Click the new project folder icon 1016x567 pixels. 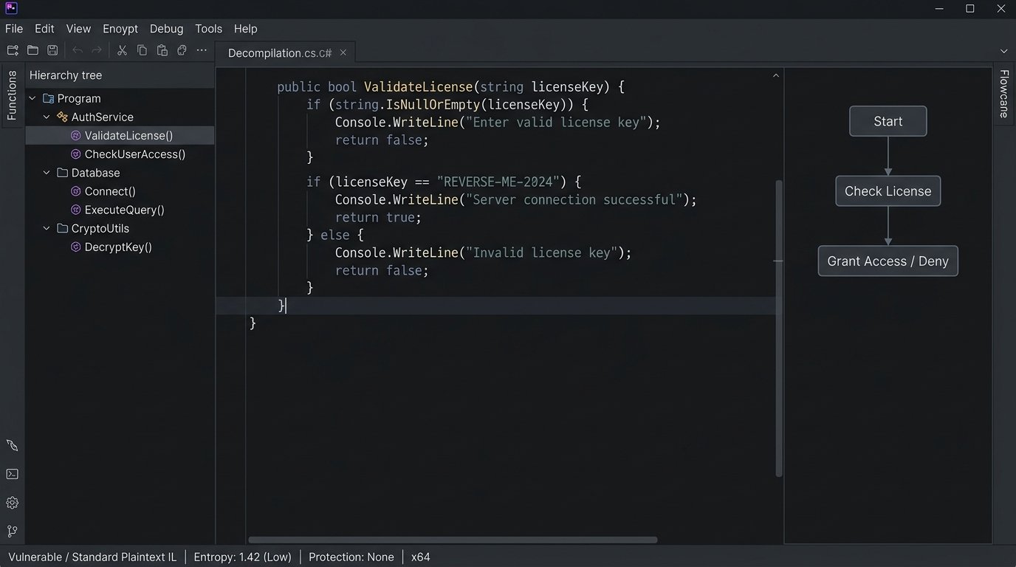[13, 50]
